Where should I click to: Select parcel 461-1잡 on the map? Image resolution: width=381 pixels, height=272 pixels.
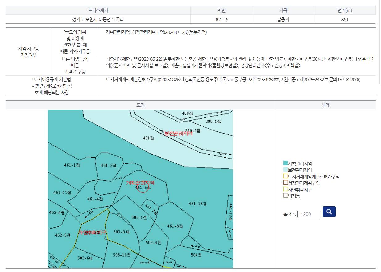72,165
